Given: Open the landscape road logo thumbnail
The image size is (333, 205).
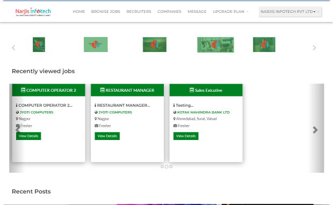Looking at the screenshot, I should coord(155,45).
